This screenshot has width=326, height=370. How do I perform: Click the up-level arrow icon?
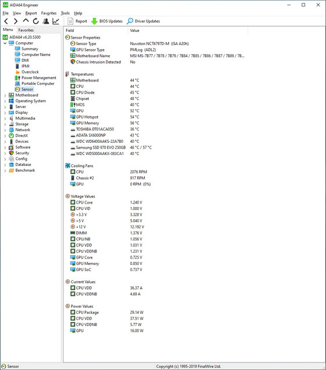tap(26, 21)
